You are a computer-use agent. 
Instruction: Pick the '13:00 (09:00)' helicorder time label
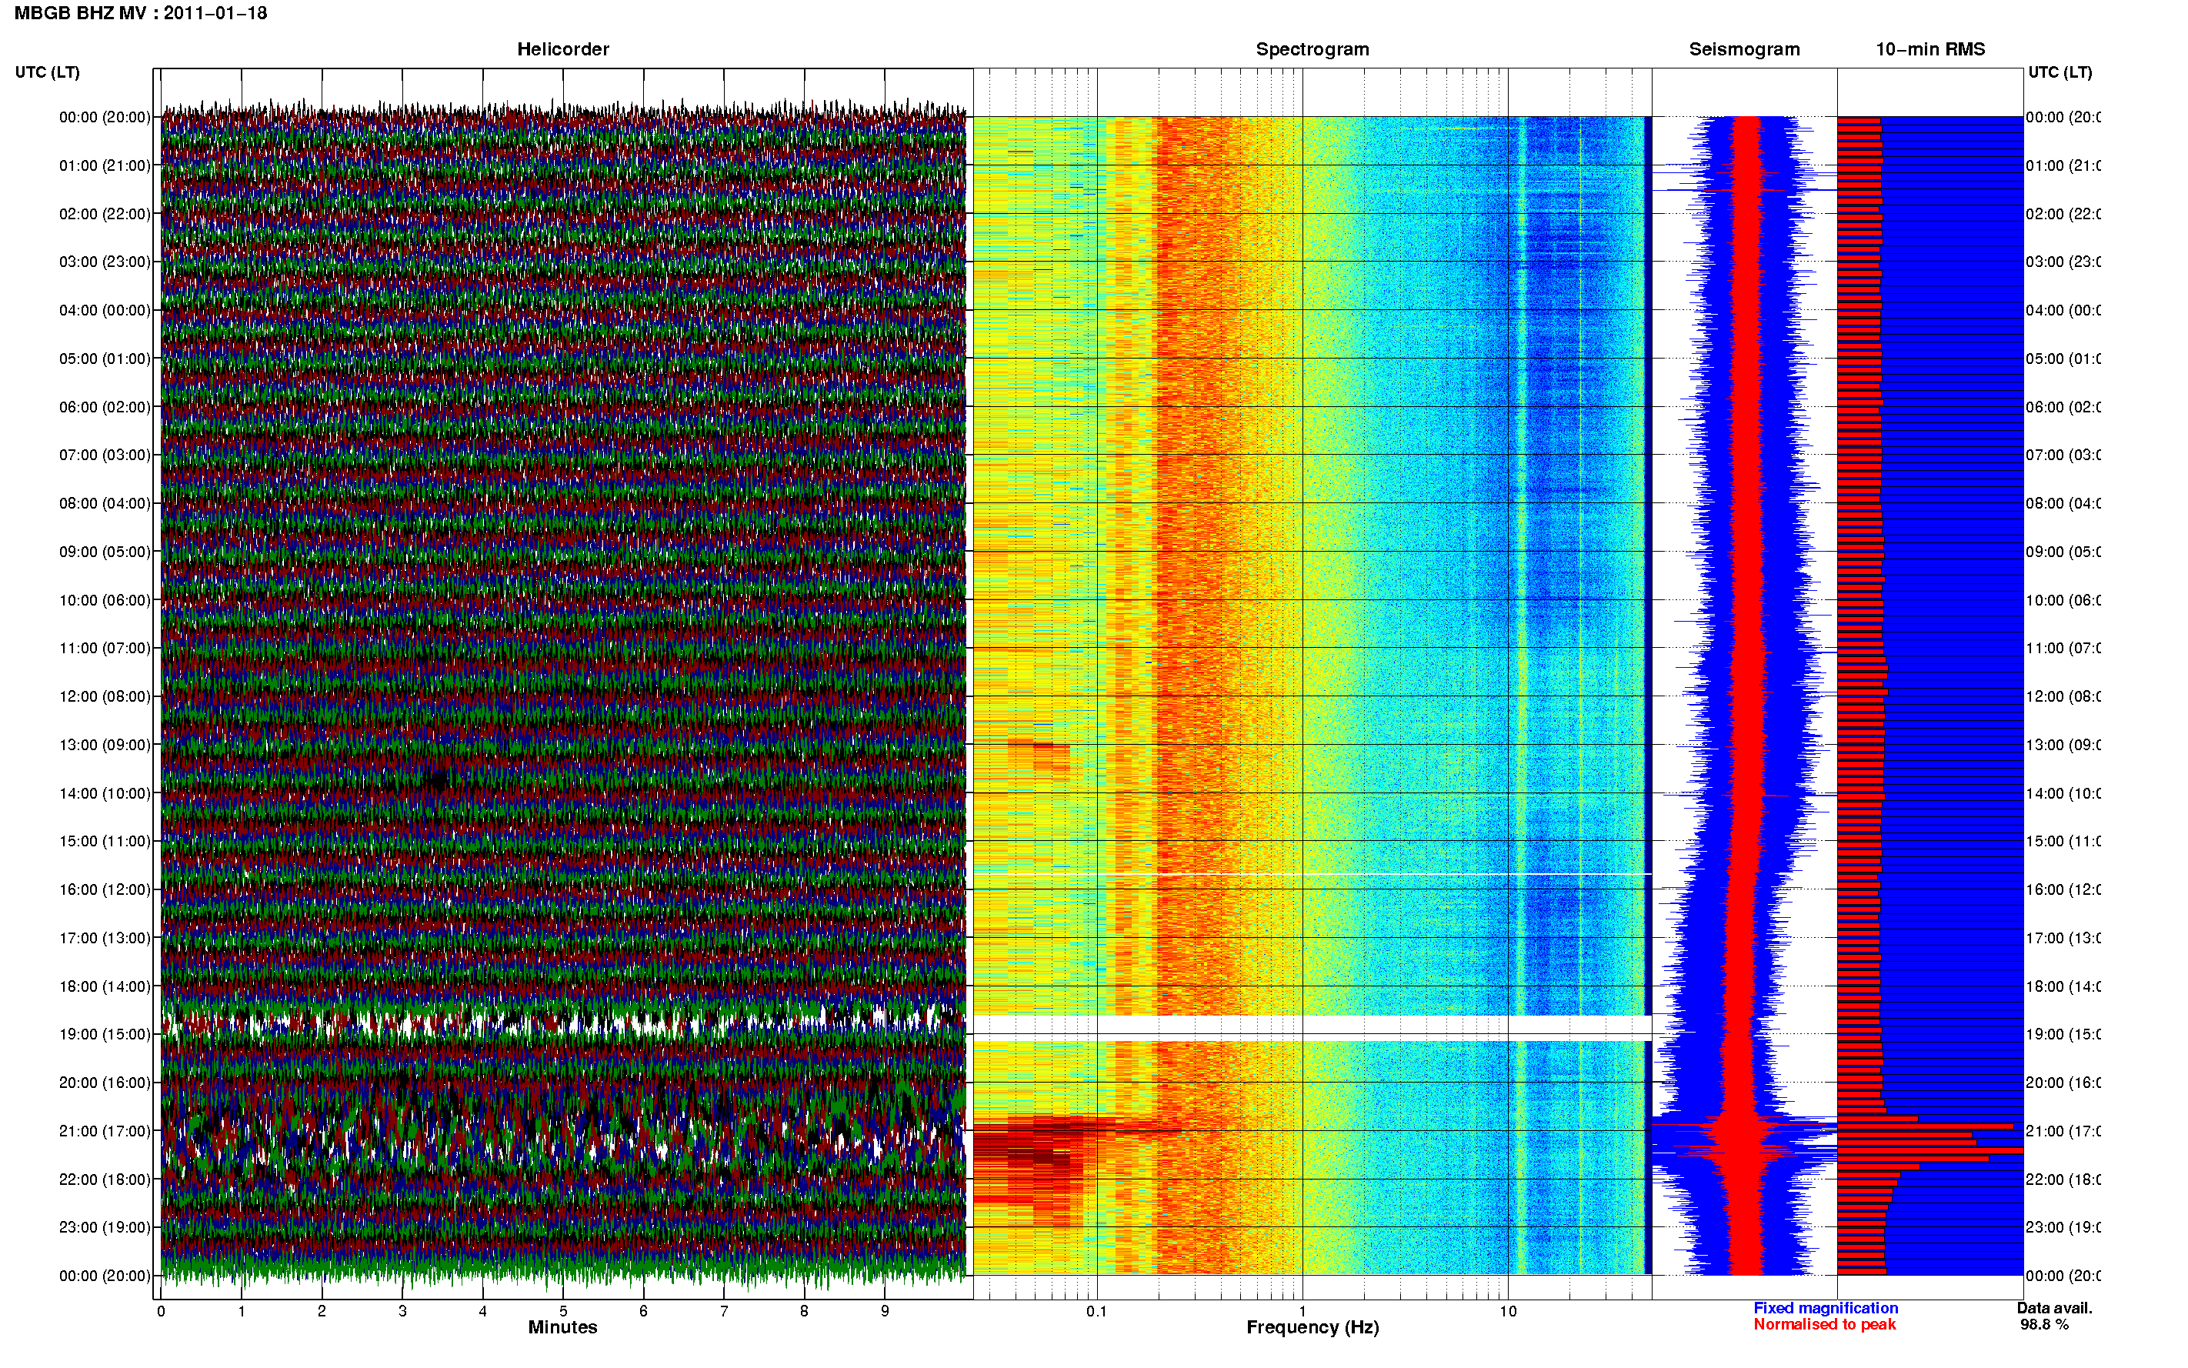tap(105, 746)
